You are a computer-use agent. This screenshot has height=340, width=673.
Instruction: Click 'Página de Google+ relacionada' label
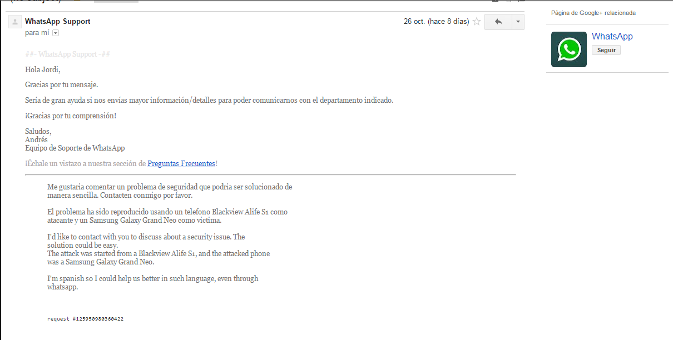(x=593, y=13)
